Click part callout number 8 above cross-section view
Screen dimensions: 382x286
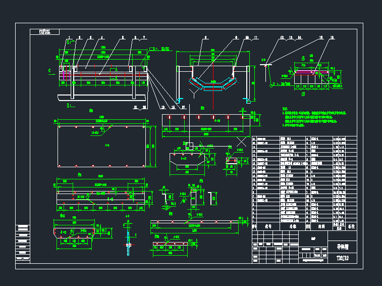[205, 37]
